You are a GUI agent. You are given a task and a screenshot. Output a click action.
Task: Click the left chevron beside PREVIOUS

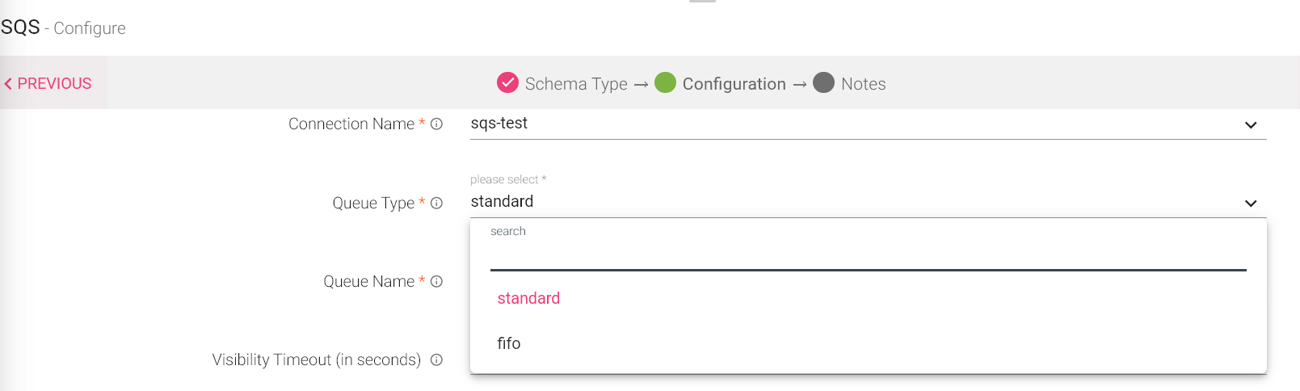point(8,84)
